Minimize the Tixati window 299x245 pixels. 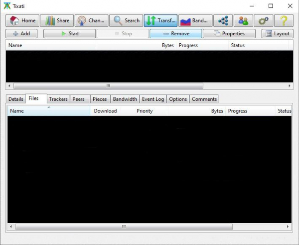[x=252, y=6]
